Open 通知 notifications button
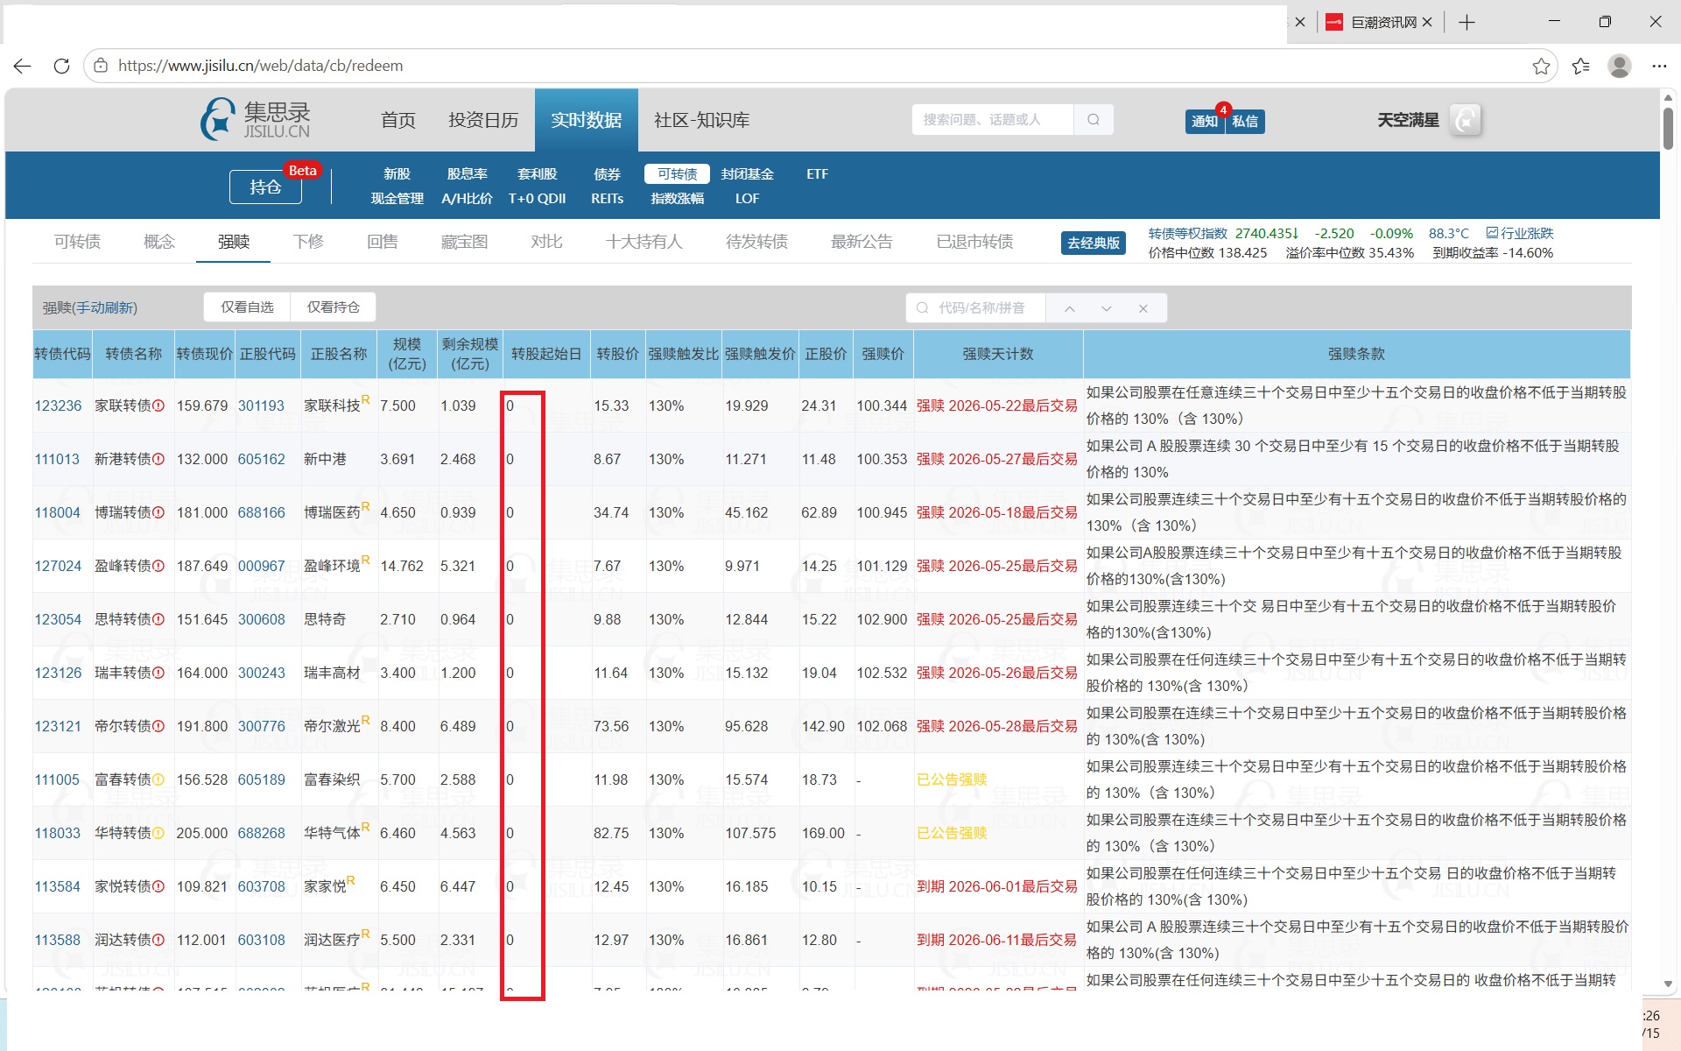The height and width of the screenshot is (1051, 1681). click(x=1205, y=121)
